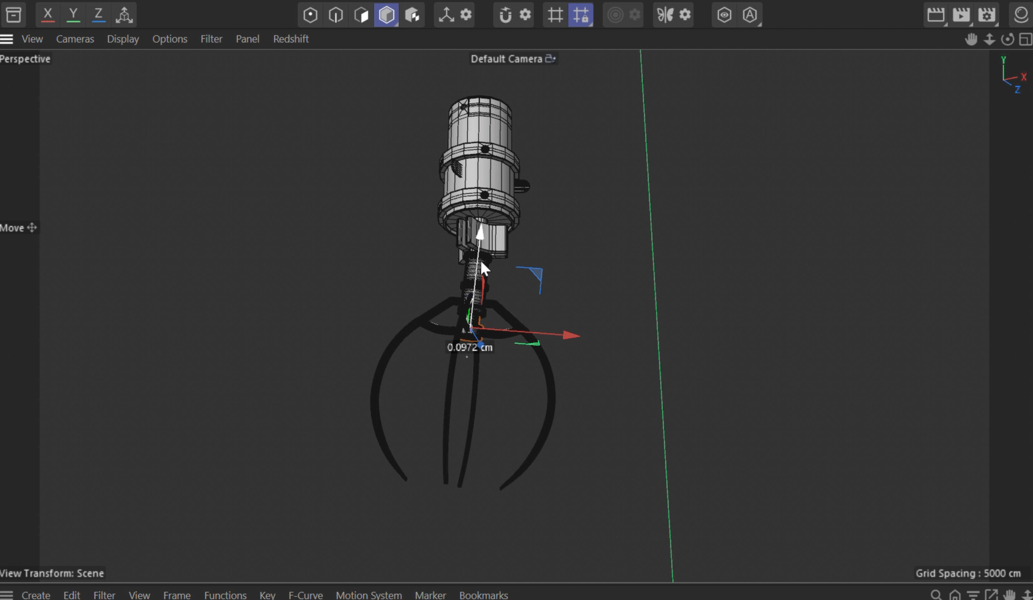Switch to Points mode
This screenshot has width=1033, height=600.
310,15
